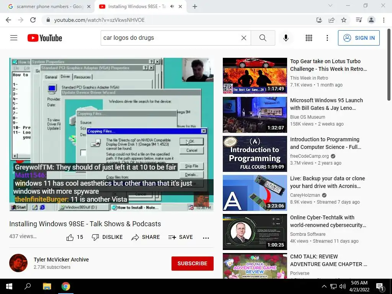Open the Windows notification center
The width and height of the screenshot is (392, 294).
380,286
